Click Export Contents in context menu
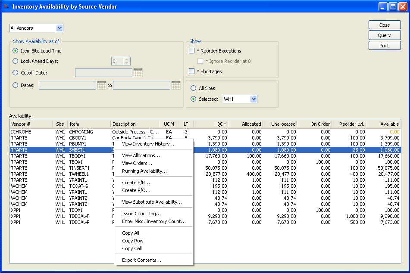410x273 pixels. [x=141, y=260]
